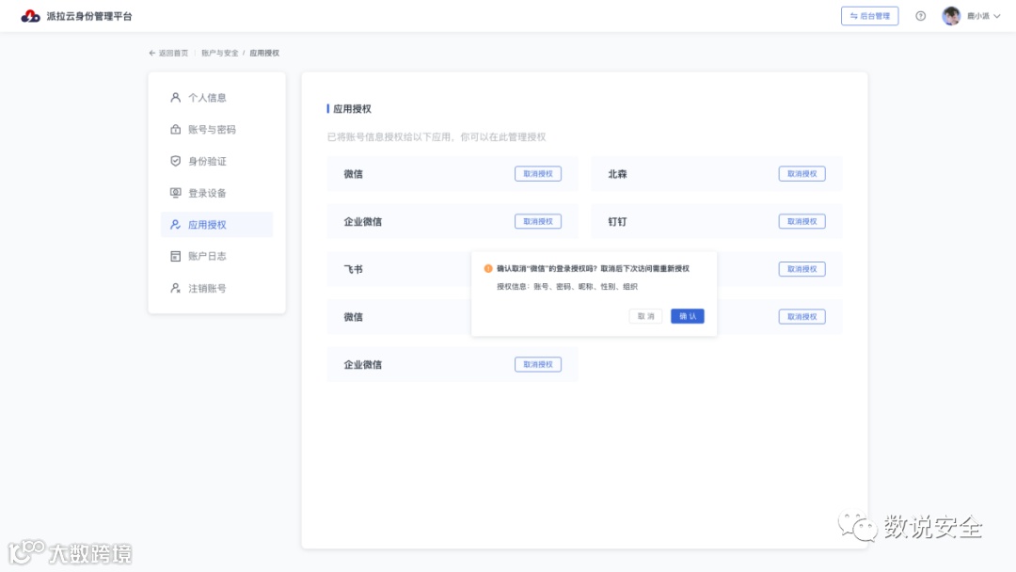The image size is (1016, 572).
Task: Go back via 返回首页 link
Action: tap(173, 53)
